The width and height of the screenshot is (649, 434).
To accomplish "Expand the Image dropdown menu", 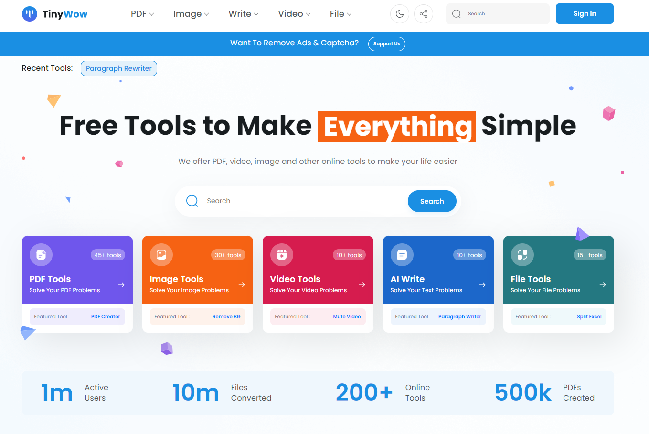I will coord(191,14).
